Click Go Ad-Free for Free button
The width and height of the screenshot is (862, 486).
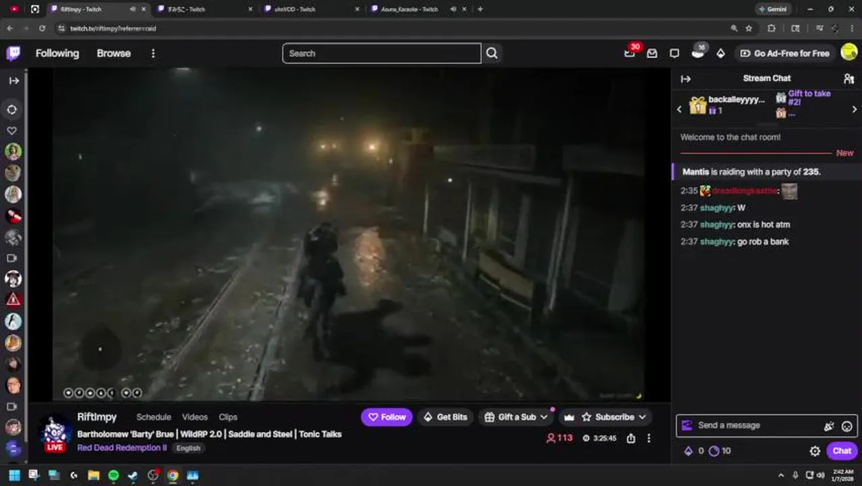(x=784, y=53)
